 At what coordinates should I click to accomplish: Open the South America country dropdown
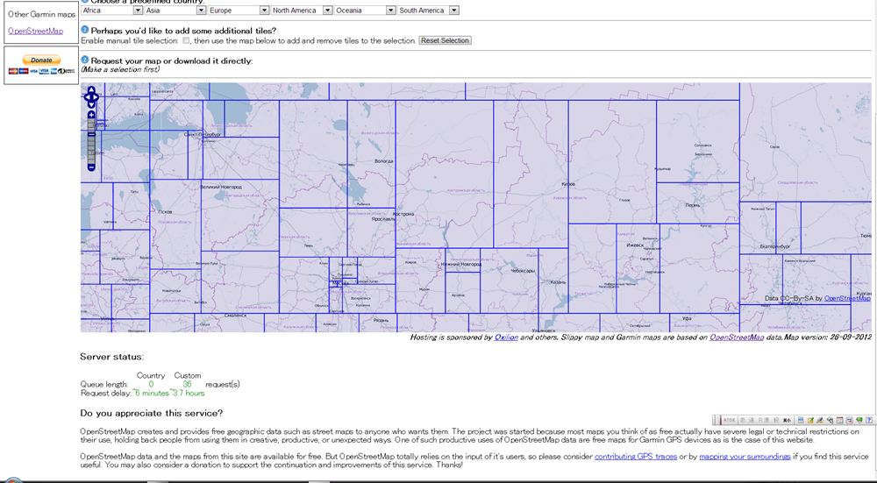429,10
